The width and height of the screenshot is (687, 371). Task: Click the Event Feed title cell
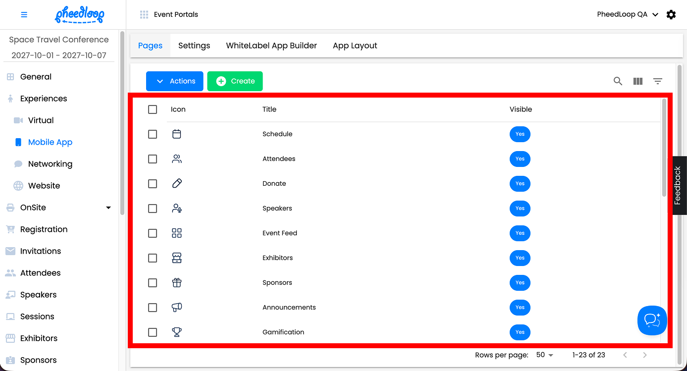(280, 233)
